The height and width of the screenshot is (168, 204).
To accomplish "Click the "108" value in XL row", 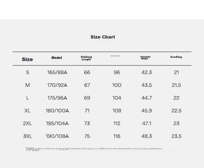I will [117, 111].
